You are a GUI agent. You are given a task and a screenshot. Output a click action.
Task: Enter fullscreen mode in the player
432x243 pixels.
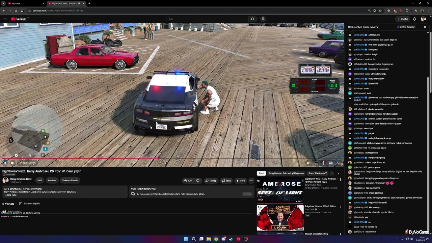point(338,163)
